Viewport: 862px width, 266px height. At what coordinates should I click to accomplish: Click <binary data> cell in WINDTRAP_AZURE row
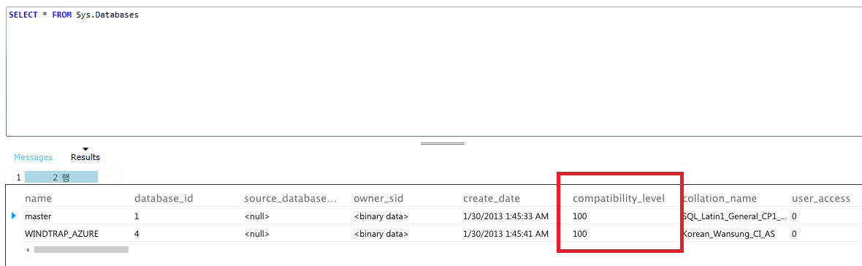381,234
